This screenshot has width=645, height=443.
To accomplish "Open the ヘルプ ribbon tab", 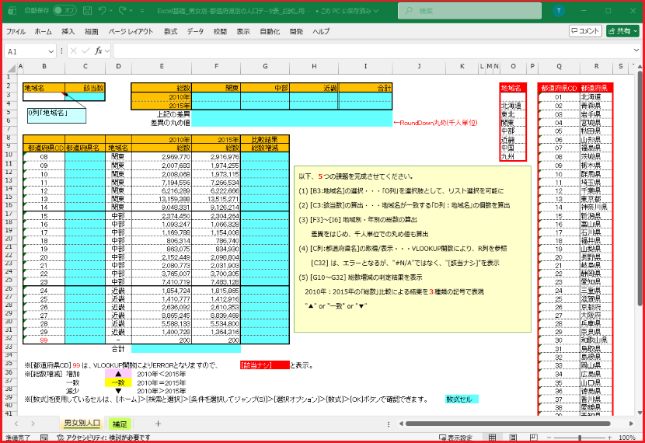I will click(x=321, y=31).
